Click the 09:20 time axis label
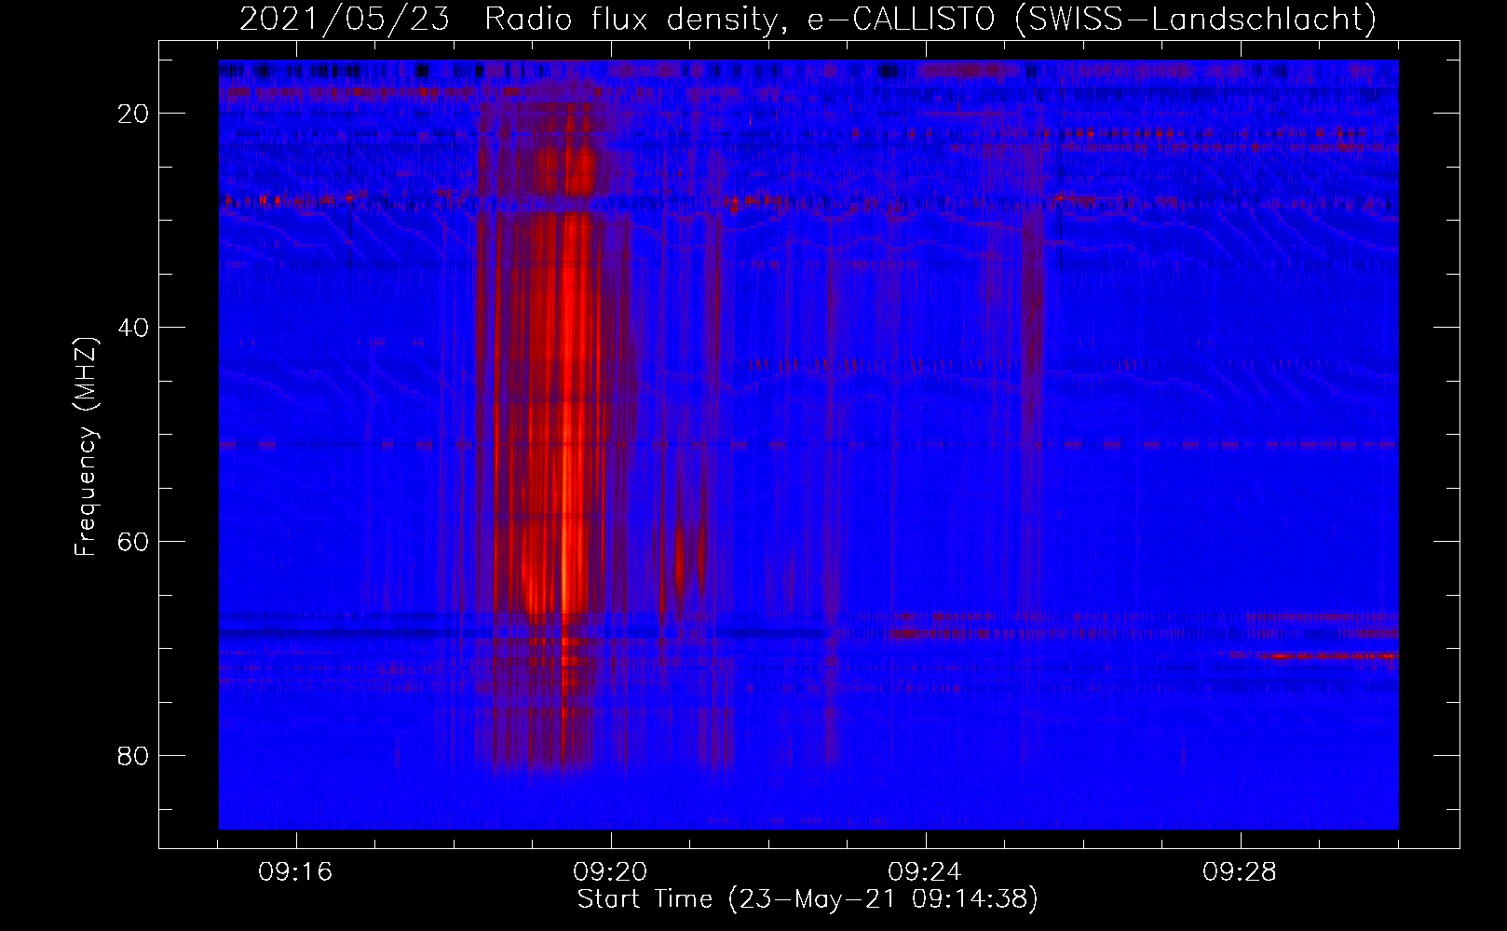Image resolution: width=1507 pixels, height=931 pixels. 610,872
